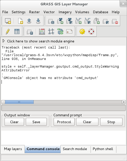The image size is (127, 161).
Task: Clear the Output window
Action: pyautogui.click(x=14, y=122)
